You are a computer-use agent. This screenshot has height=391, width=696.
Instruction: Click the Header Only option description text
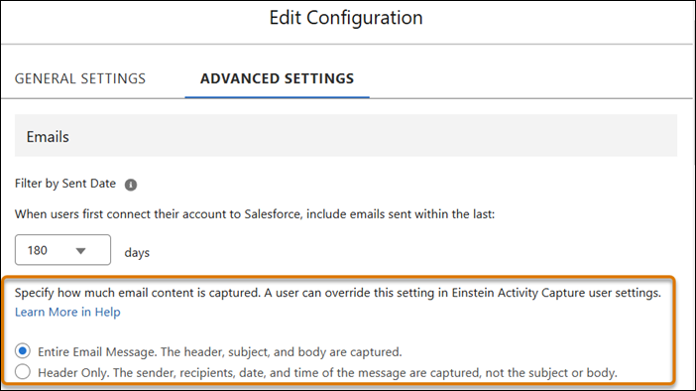point(327,372)
